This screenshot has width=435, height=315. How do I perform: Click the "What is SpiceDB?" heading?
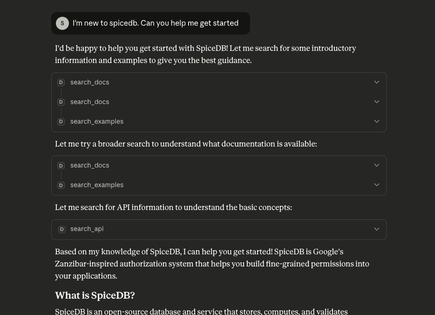(95, 295)
